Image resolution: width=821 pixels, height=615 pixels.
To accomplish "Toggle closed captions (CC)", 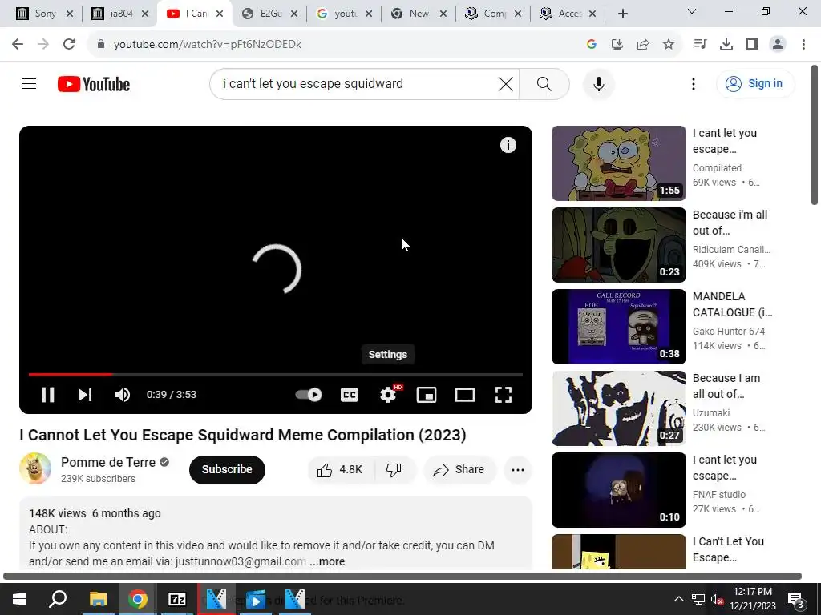I will (350, 395).
